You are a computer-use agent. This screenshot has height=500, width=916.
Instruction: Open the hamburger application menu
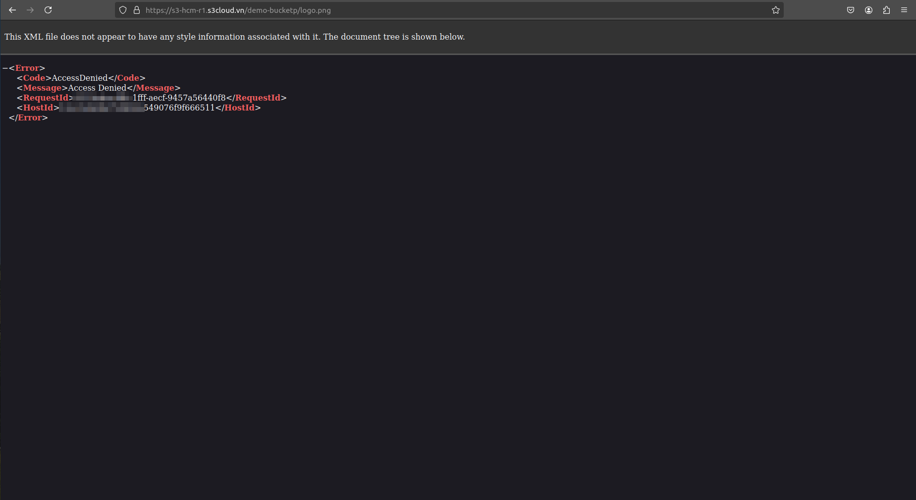click(904, 10)
